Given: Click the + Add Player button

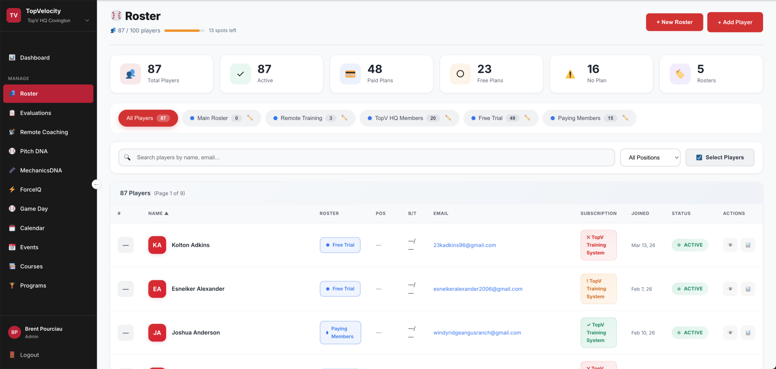Looking at the screenshot, I should [734, 22].
